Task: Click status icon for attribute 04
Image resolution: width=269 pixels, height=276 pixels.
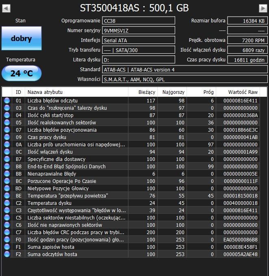Action: [7, 115]
